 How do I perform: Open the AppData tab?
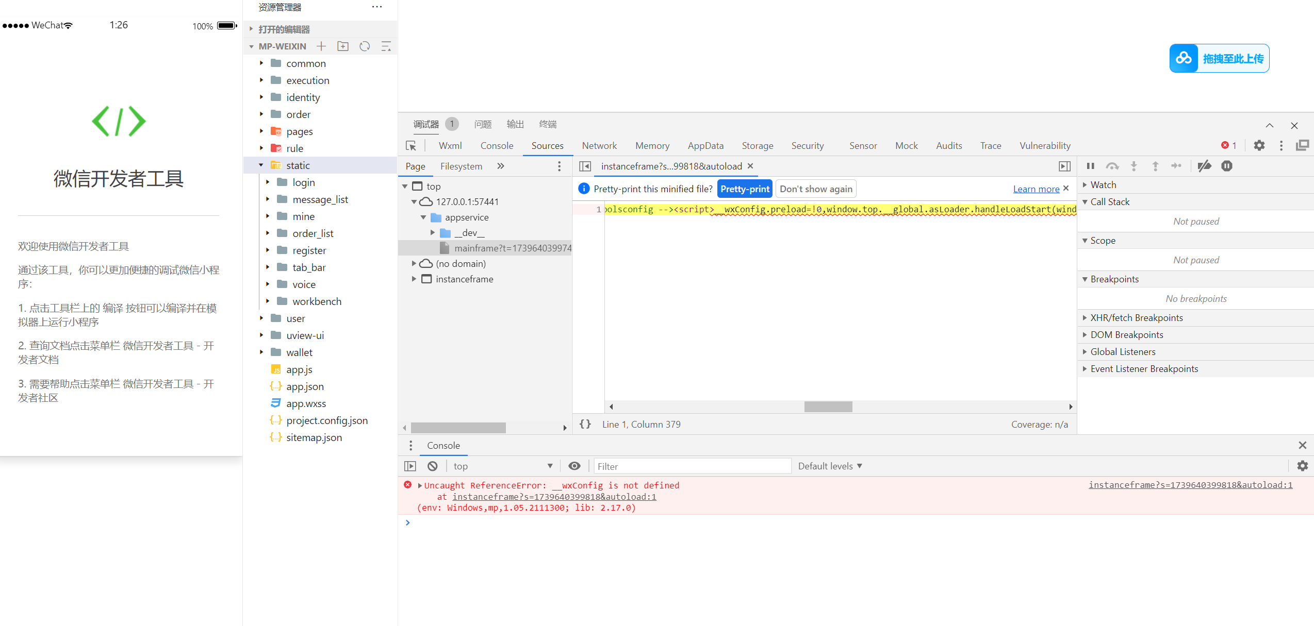tap(705, 146)
